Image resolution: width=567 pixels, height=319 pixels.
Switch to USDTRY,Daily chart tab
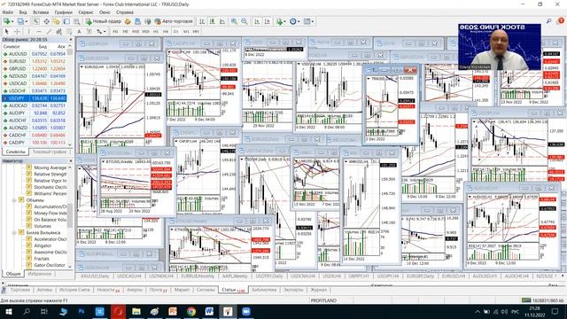coord(269,276)
